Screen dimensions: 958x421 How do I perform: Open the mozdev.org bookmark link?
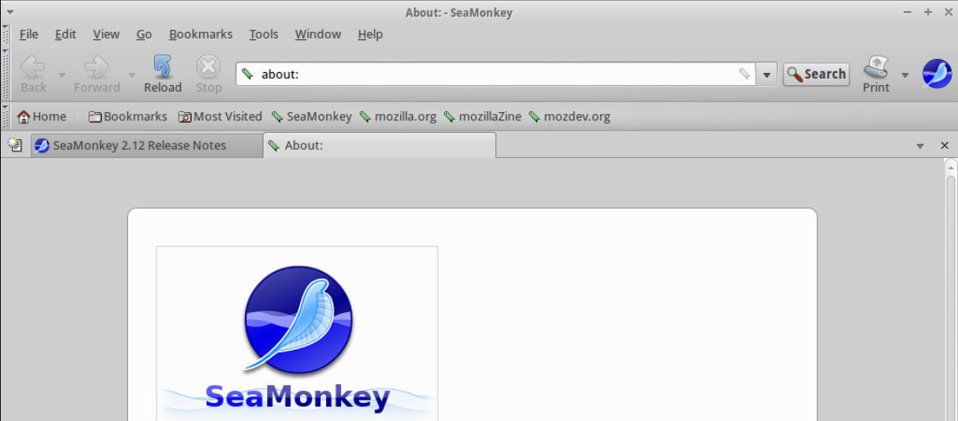pos(570,116)
